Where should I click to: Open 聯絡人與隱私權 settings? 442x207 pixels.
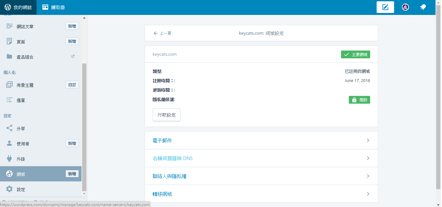coord(261,176)
